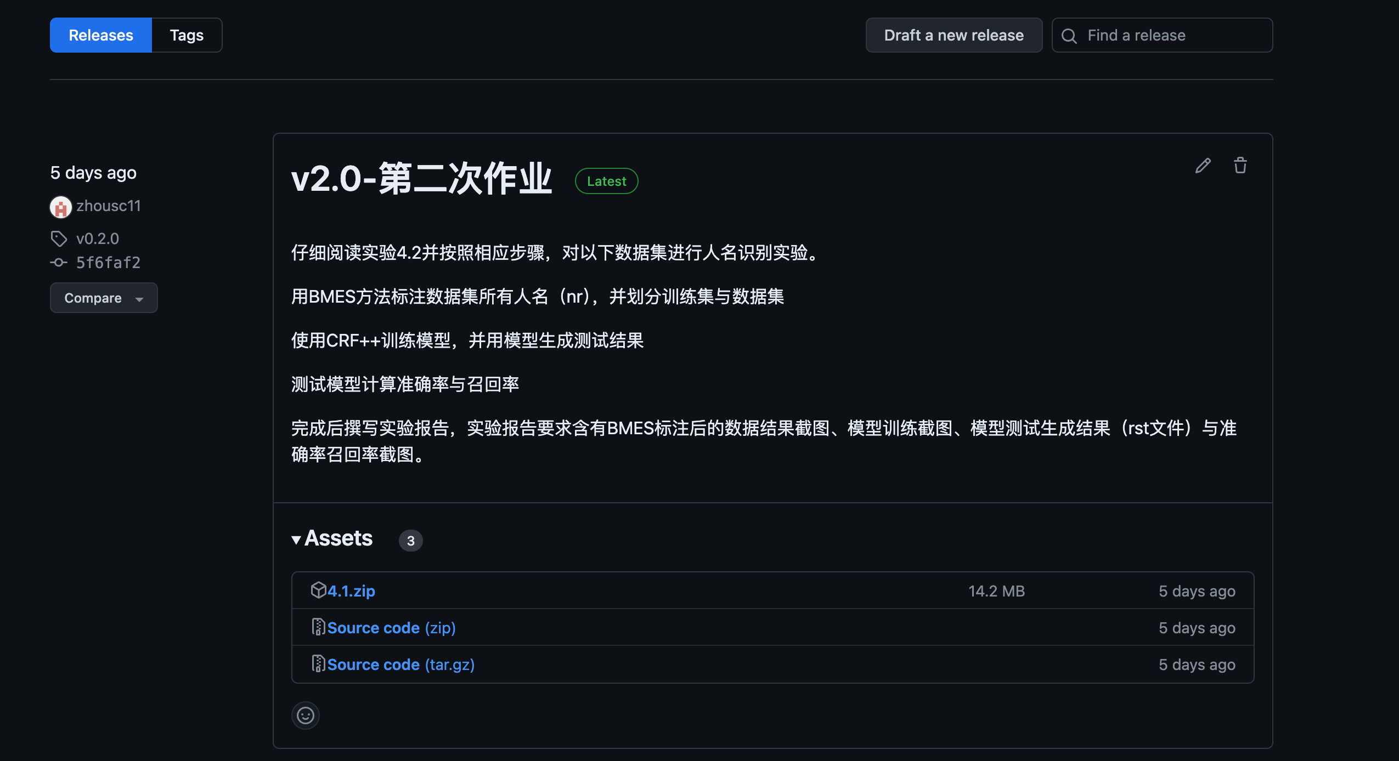Screen dimensions: 1399x761
Task: Click zhousc11's avatar
Action: click(61, 206)
